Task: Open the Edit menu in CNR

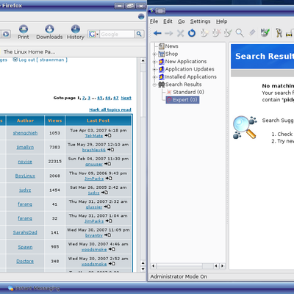Action: pos(168,21)
